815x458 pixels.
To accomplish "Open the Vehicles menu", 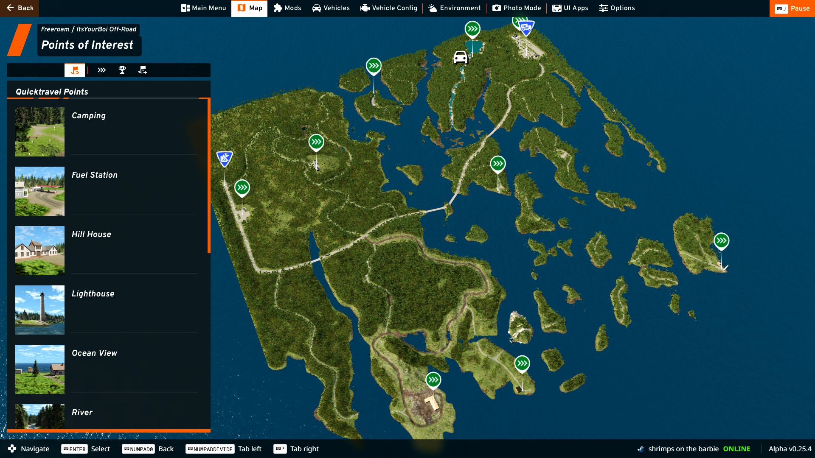I will [x=331, y=8].
